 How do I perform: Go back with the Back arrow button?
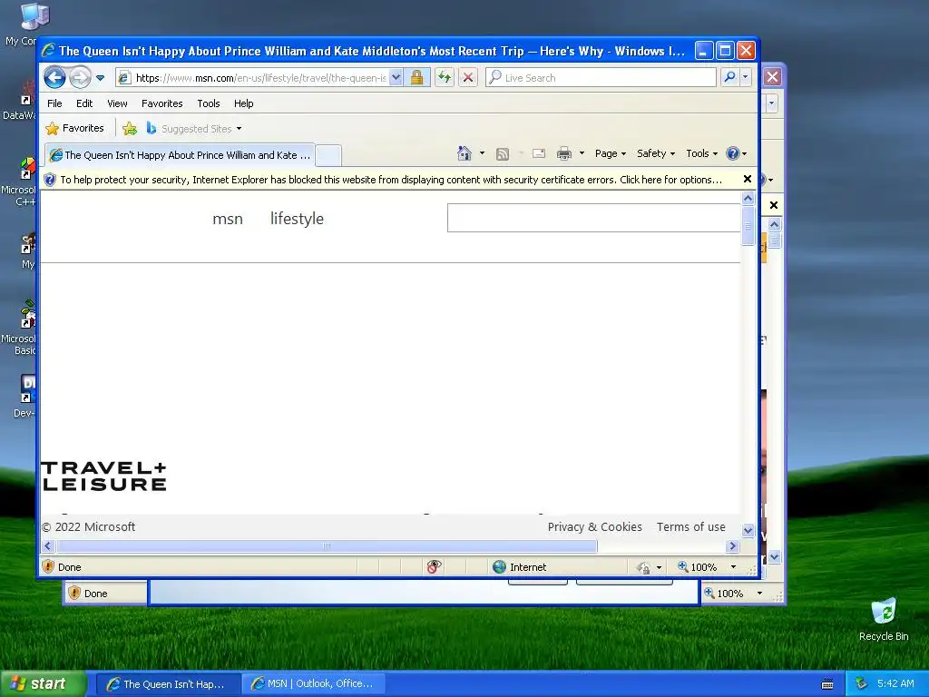point(54,77)
